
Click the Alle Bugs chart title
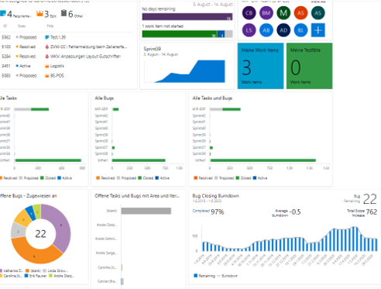pyautogui.click(x=105, y=98)
